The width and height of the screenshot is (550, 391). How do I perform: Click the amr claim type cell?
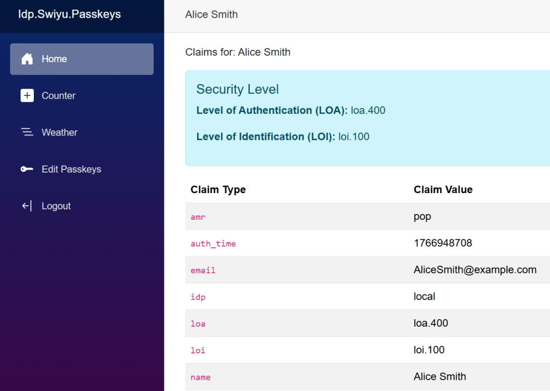[198, 217]
